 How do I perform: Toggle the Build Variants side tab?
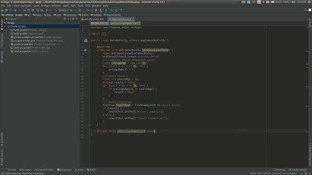[x=2, y=157]
